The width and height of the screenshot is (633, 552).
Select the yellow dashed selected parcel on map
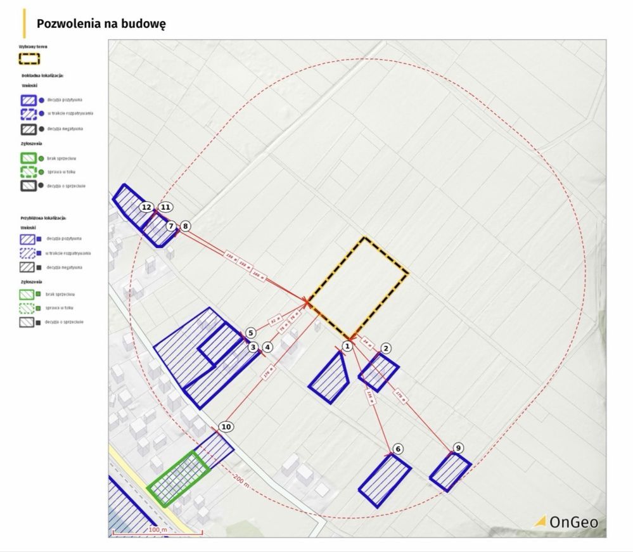click(x=359, y=288)
